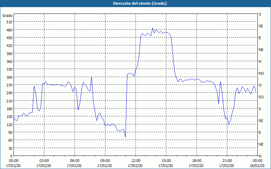Select the 180 degree tick label
The image size is (271, 169).
tap(10, 109)
